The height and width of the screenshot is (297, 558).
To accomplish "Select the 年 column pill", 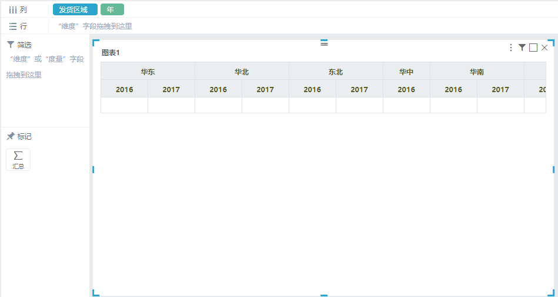I will tap(112, 9).
